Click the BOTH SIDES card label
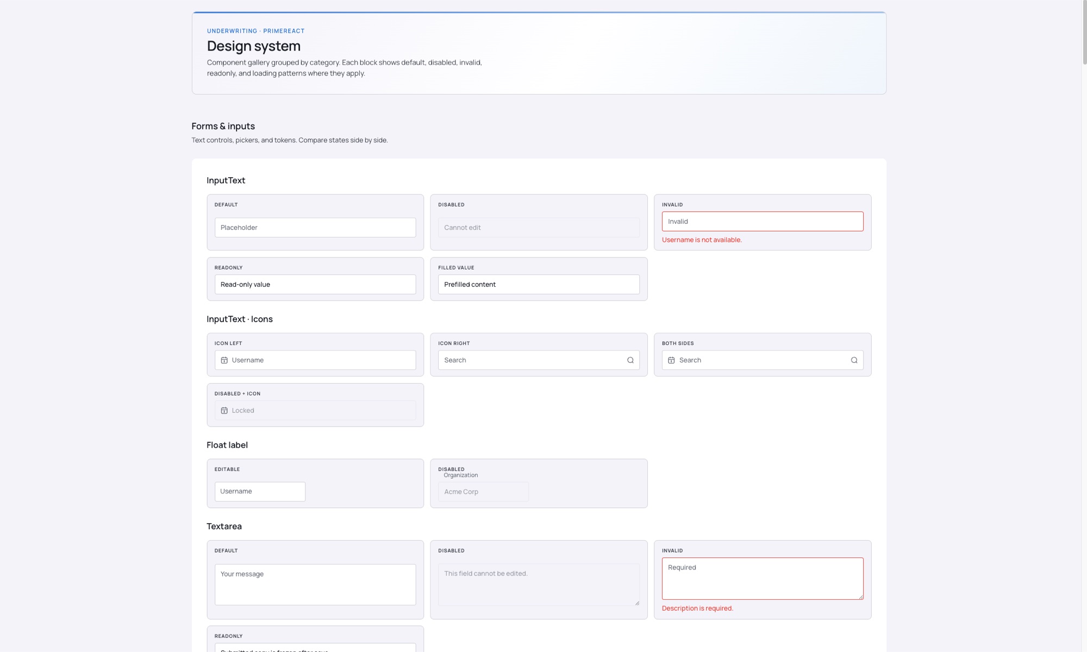The height and width of the screenshot is (652, 1087). (x=678, y=343)
